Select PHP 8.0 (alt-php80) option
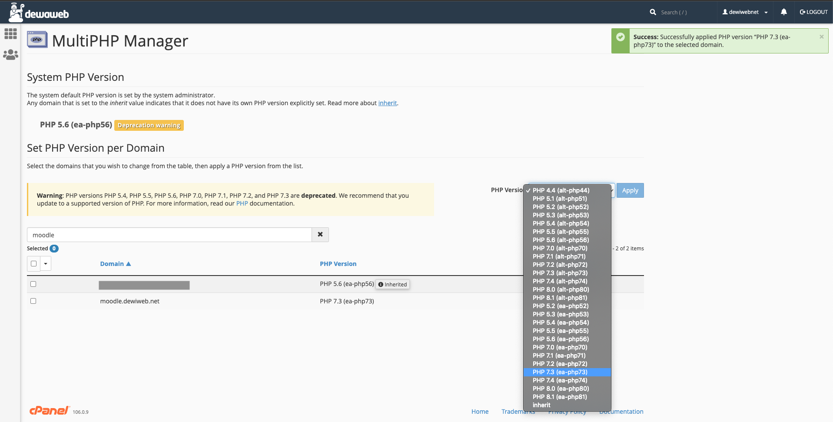Screen dimensions: 833x422 click(567, 289)
